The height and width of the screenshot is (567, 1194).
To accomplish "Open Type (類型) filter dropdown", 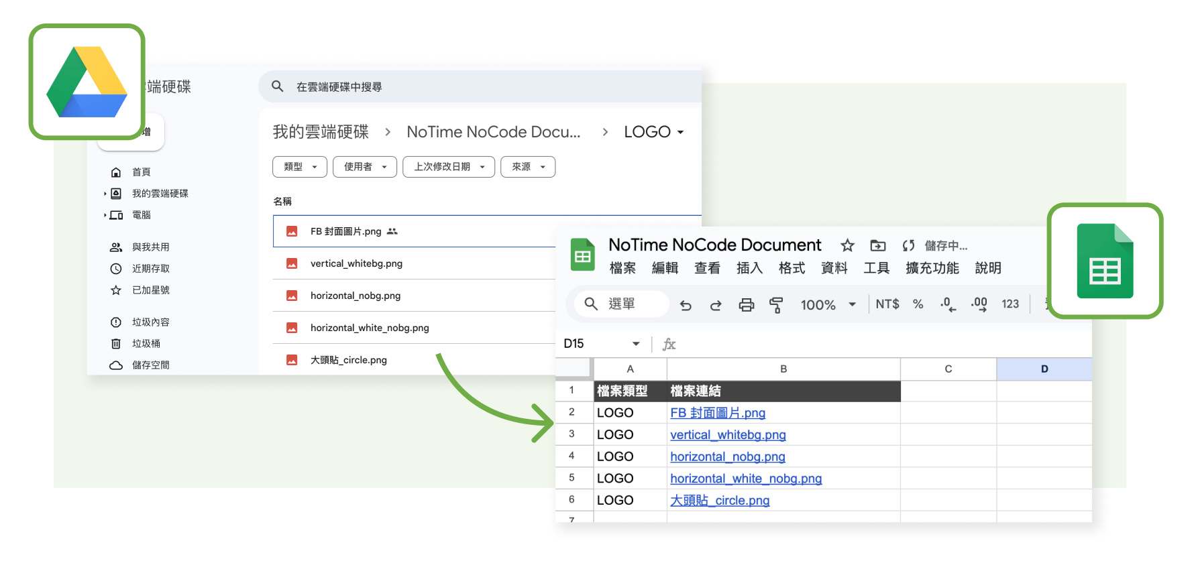I will point(300,167).
